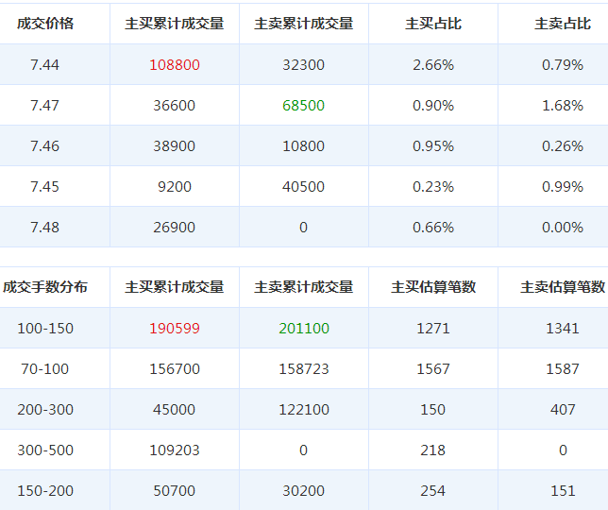Click the 主卖估算笔数 column header
Viewport: 608px width, 510px height.
coord(563,287)
